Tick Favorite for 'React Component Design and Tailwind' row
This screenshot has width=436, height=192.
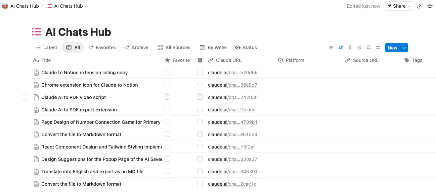tap(167, 147)
